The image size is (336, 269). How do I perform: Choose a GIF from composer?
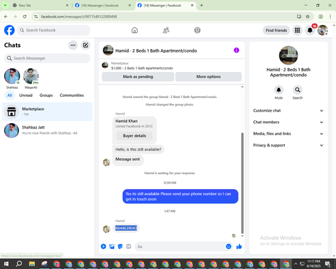(128, 246)
